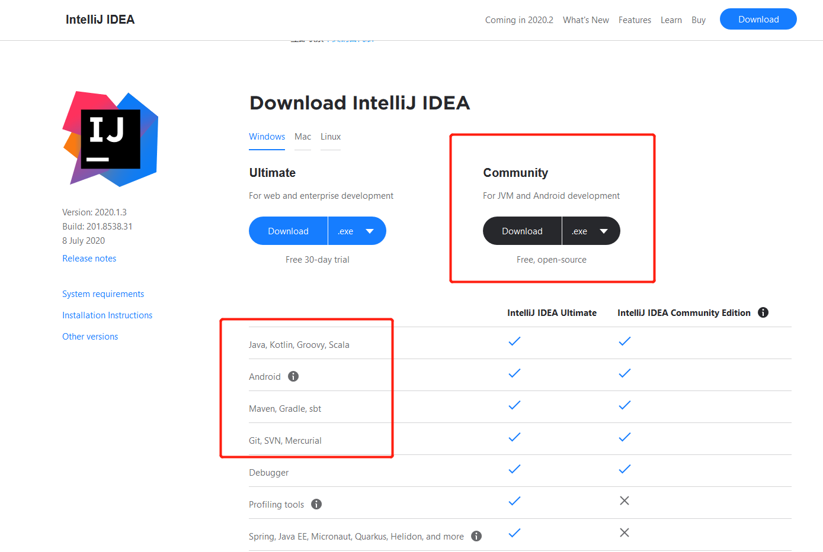Click 'Git, SVN, Mercurial' feature text

(x=285, y=441)
